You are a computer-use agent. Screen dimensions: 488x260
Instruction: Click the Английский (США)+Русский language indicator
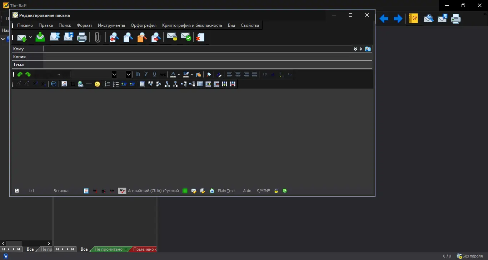[153, 191]
